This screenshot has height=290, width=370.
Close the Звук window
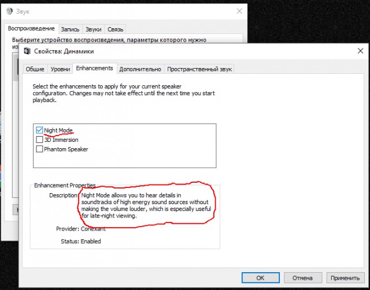[x=239, y=11]
